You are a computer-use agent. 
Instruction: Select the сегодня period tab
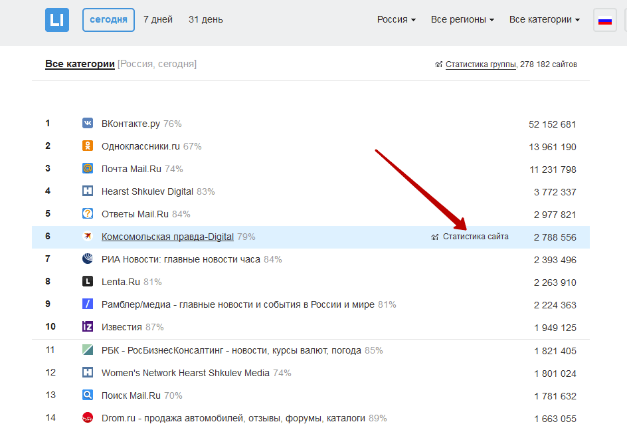click(108, 20)
